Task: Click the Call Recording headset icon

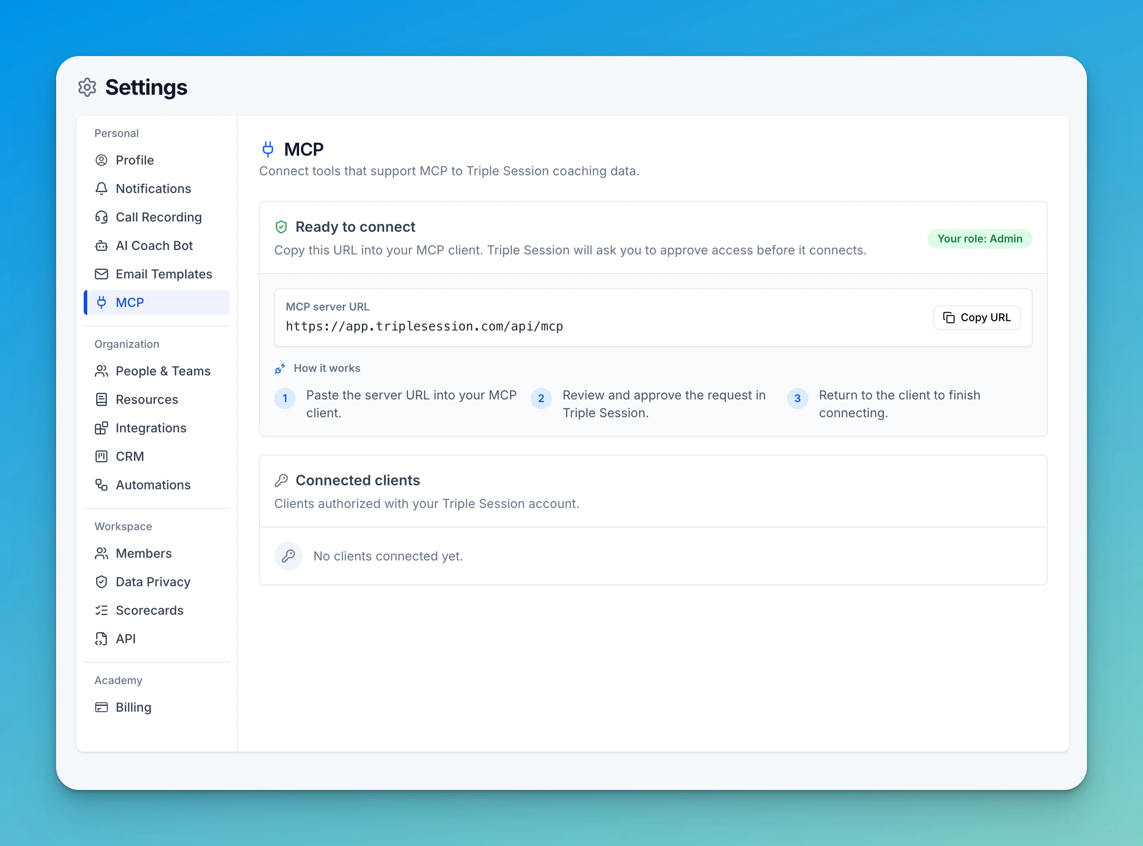Action: pos(101,217)
